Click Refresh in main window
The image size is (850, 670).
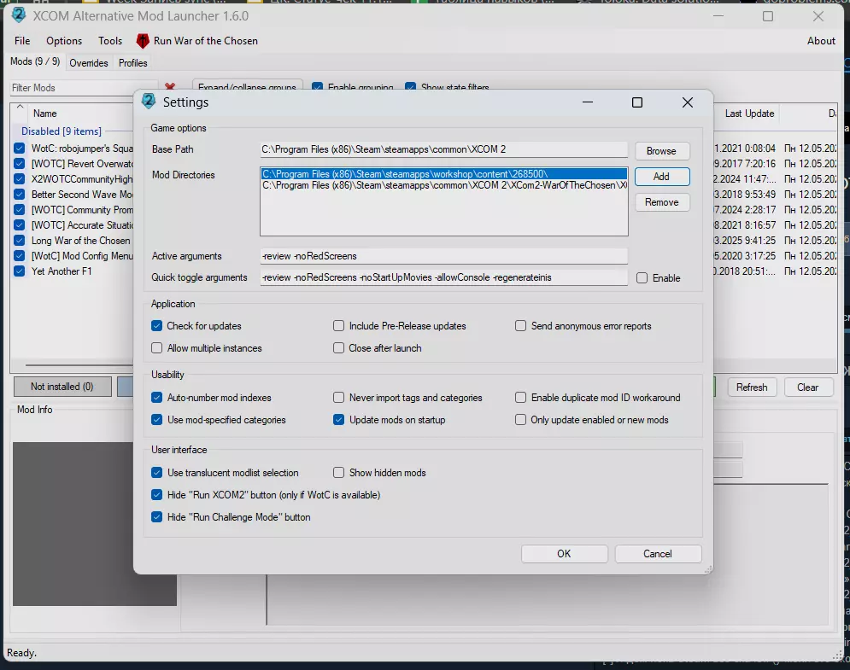[752, 387]
